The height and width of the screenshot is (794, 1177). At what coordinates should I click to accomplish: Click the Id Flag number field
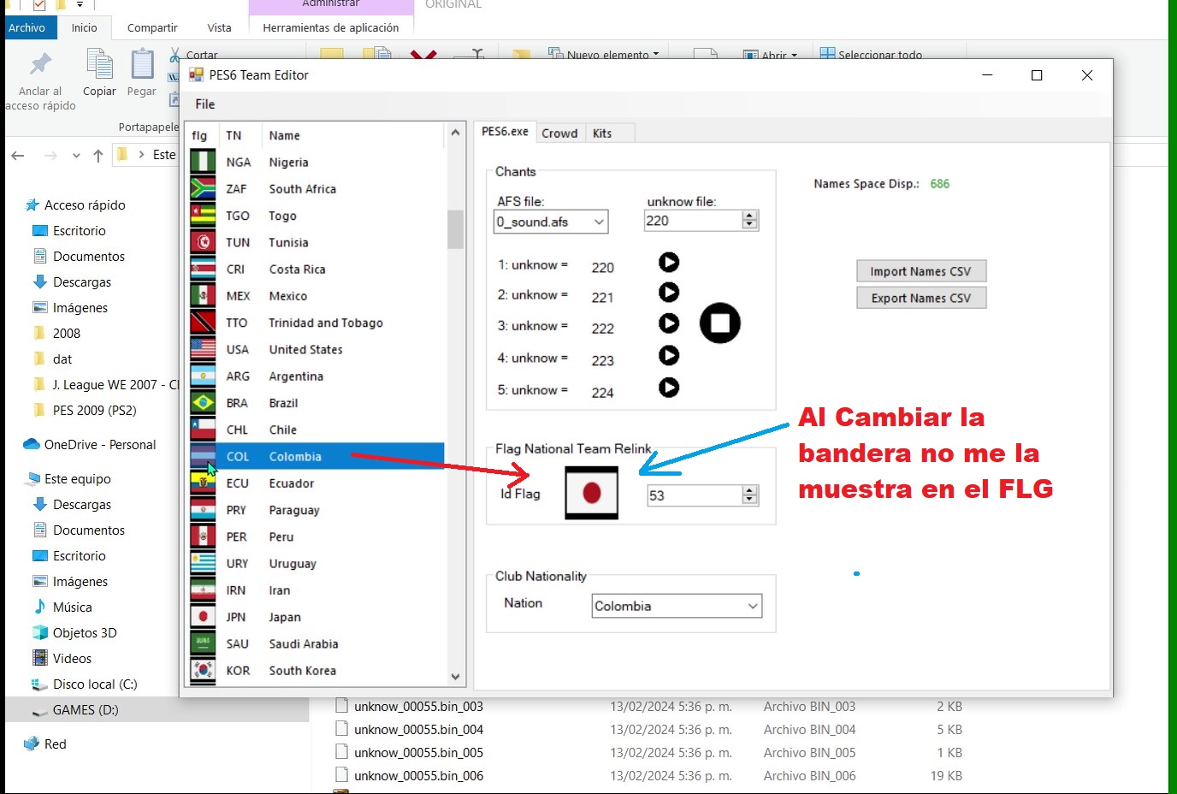694,495
